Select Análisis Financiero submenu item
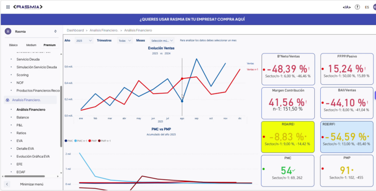The height and width of the screenshot is (191, 376). (31, 110)
